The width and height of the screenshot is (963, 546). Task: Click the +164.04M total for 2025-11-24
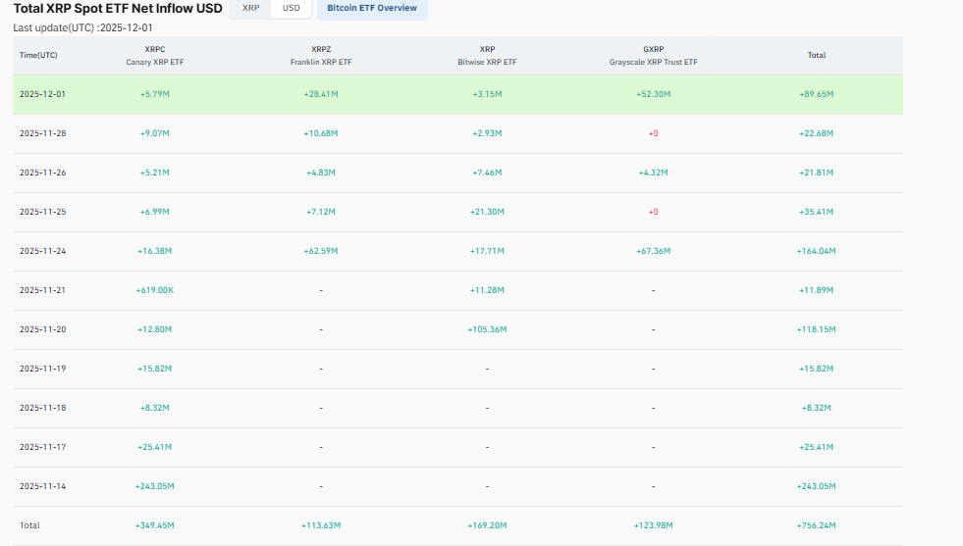pos(816,251)
